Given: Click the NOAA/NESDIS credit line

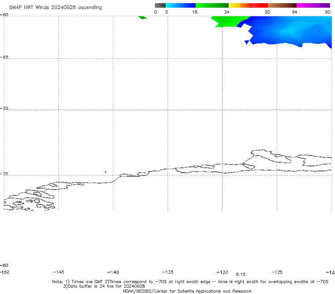Looking at the screenshot, I should (187, 291).
